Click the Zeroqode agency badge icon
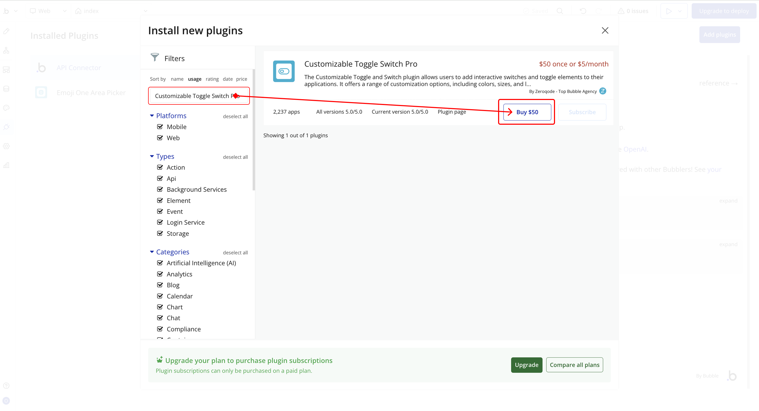Viewport: 759px width, 411px height. click(602, 91)
